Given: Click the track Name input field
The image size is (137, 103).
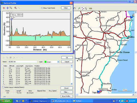Looking at the screenshot, I should click(22, 62).
